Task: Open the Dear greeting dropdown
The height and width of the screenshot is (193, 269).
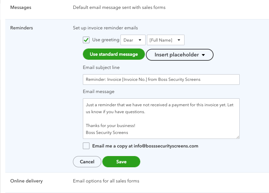Action: (x=133, y=40)
